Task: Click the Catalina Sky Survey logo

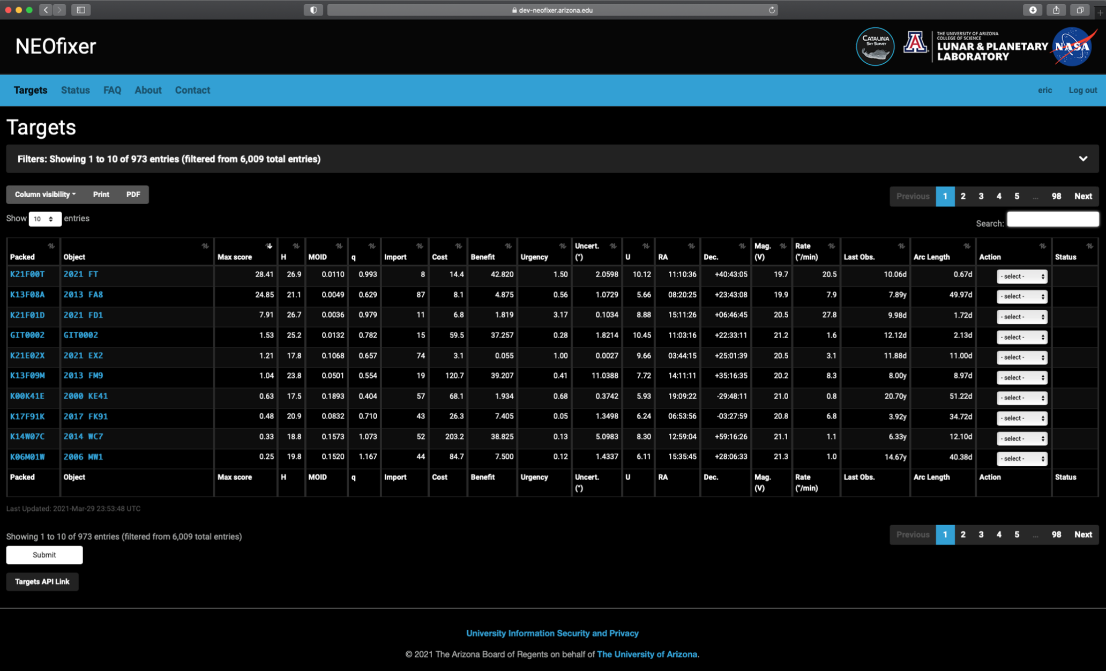Action: [x=875, y=47]
